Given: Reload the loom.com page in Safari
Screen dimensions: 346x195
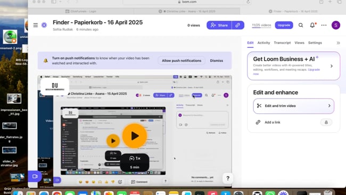Looking at the screenshot, I should coord(248,2).
